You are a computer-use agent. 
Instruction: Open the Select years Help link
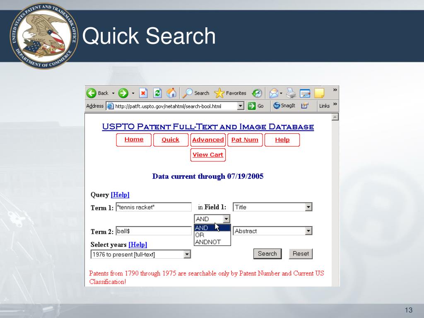pyautogui.click(x=138, y=245)
